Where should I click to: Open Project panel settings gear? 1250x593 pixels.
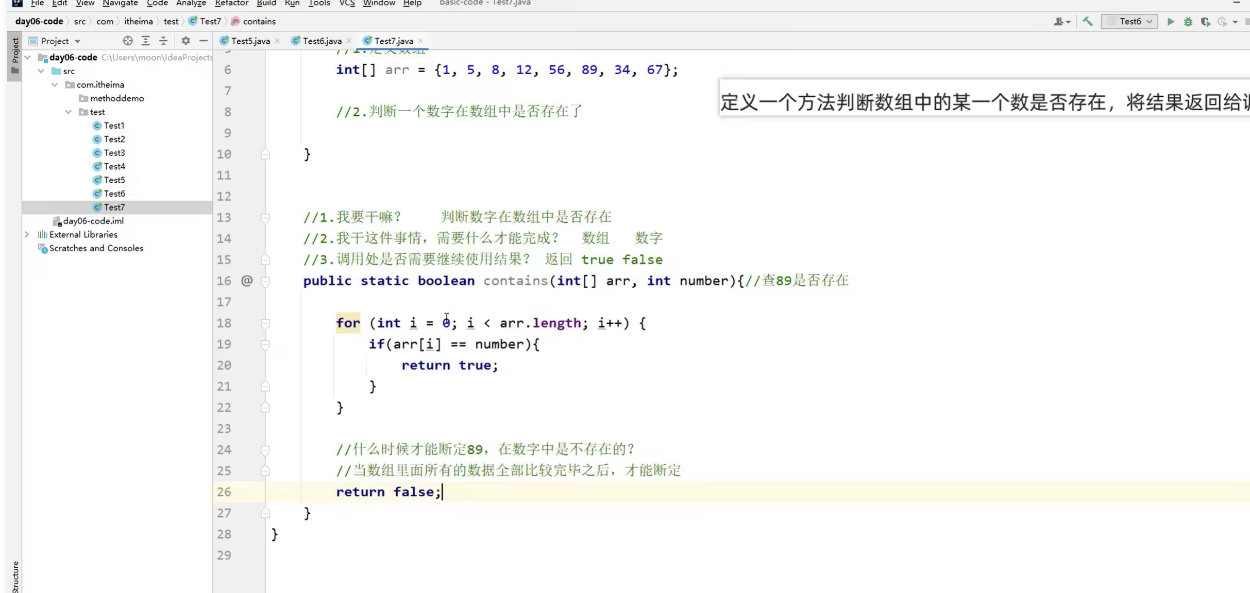pyautogui.click(x=185, y=41)
